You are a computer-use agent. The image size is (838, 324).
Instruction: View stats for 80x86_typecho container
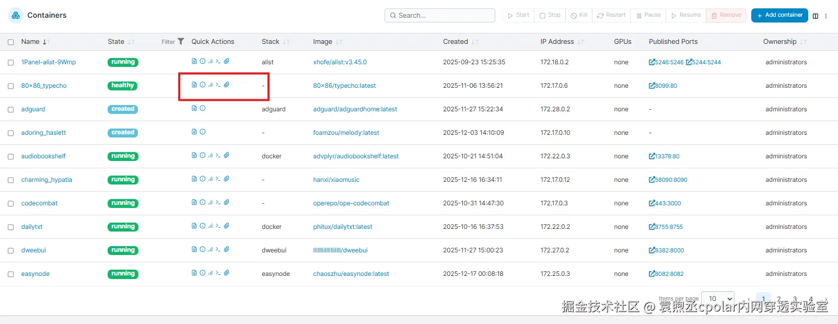tap(211, 85)
